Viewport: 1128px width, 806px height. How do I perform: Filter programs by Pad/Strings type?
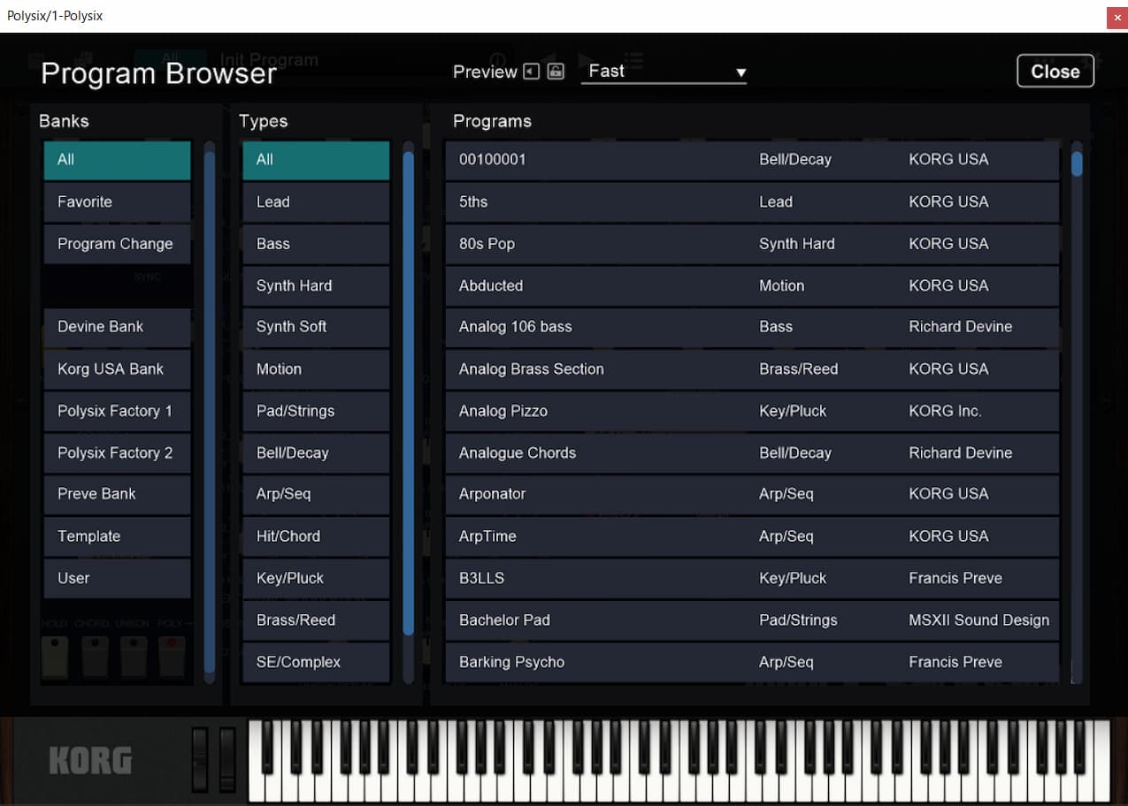click(x=317, y=411)
